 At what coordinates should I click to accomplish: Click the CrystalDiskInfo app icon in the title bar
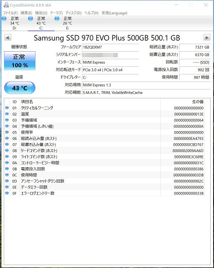[x=6, y=5]
